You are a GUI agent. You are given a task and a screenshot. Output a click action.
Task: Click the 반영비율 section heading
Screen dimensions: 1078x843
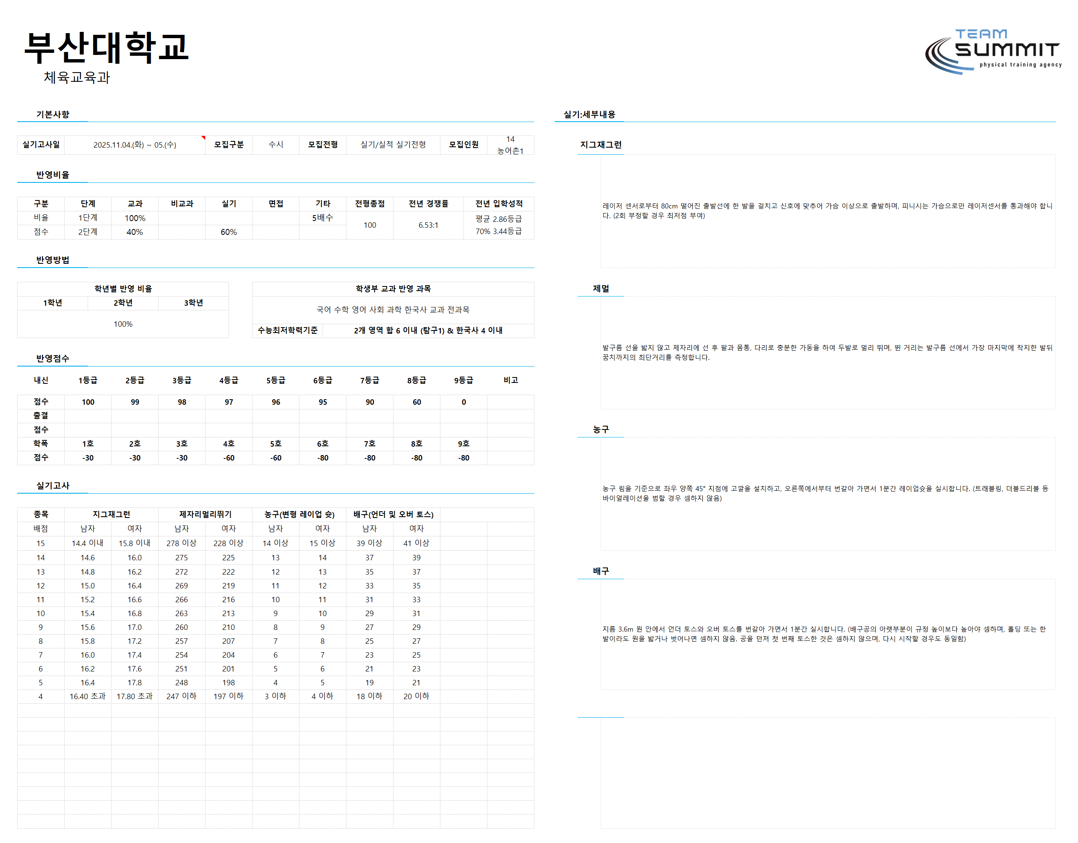coord(53,175)
